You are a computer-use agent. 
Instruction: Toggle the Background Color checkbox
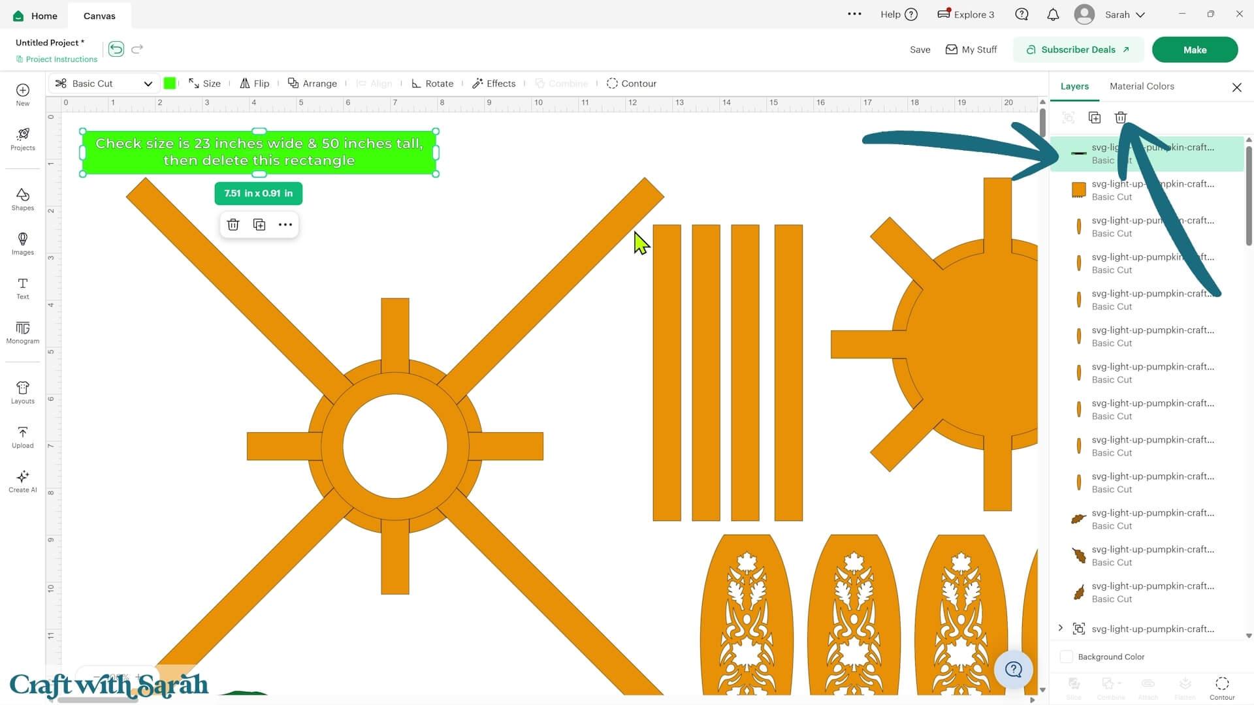[1067, 657]
